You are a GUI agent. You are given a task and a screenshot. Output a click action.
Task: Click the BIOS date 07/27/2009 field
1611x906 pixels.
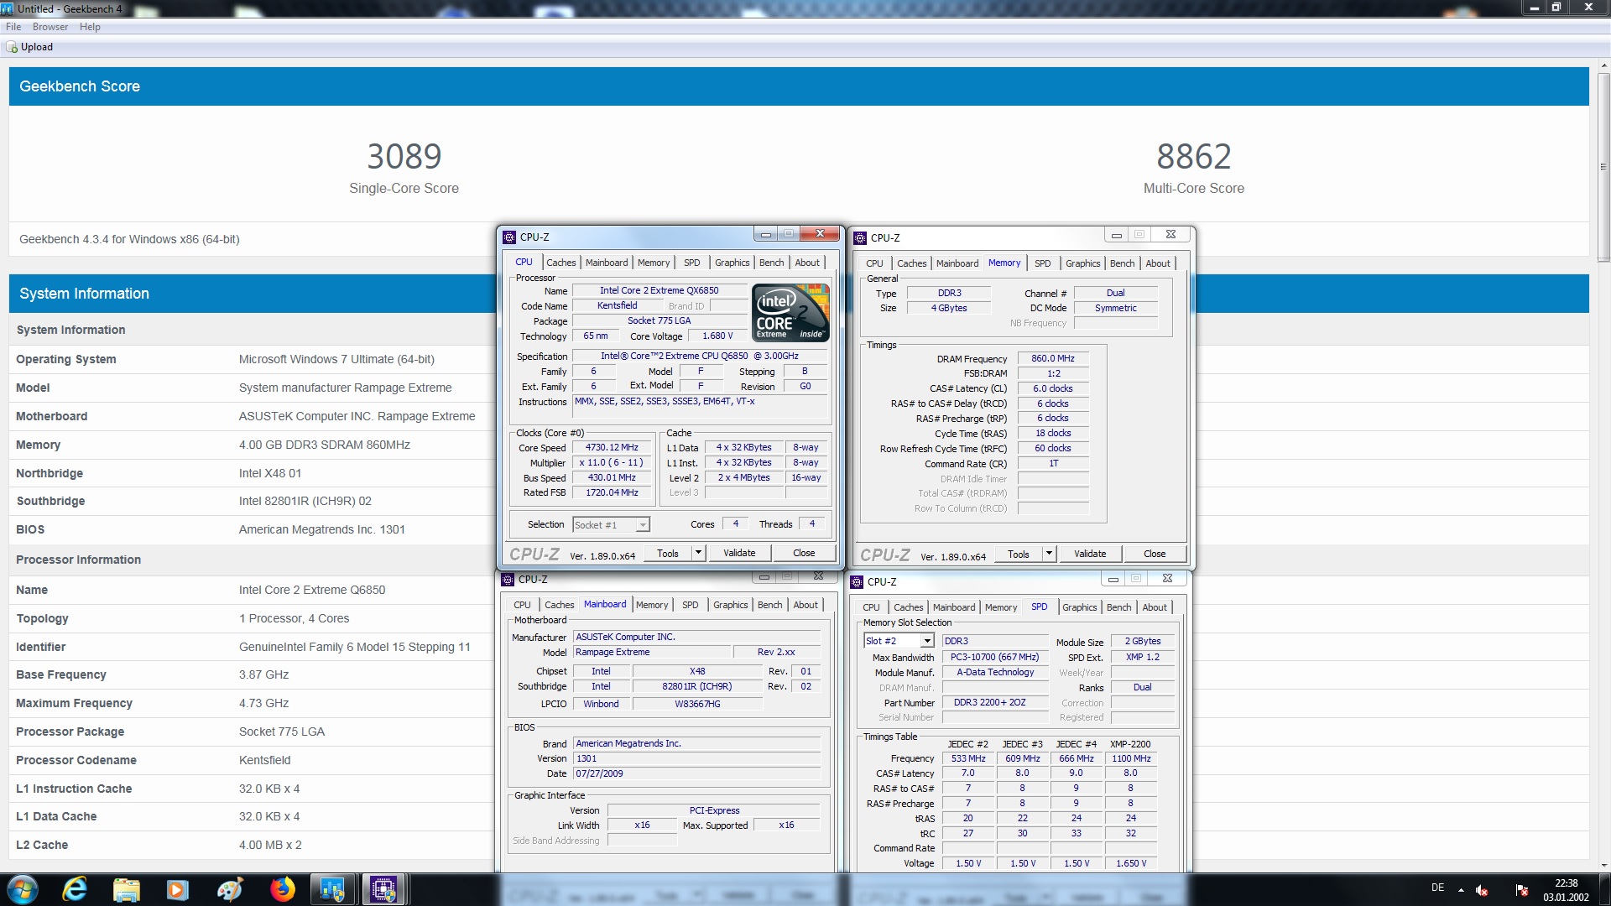[696, 773]
